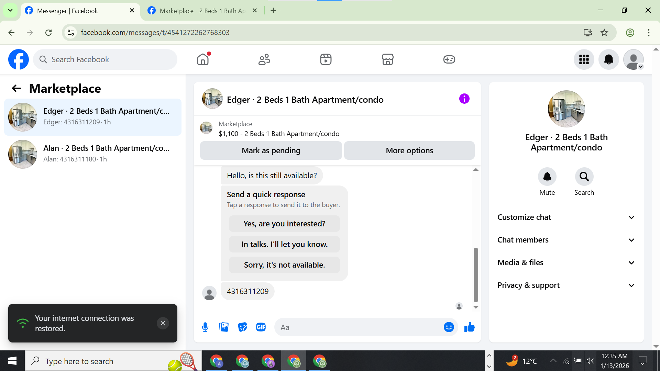
Task: Open the Marketplace storefront icon in the top nav
Action: [x=387, y=59]
